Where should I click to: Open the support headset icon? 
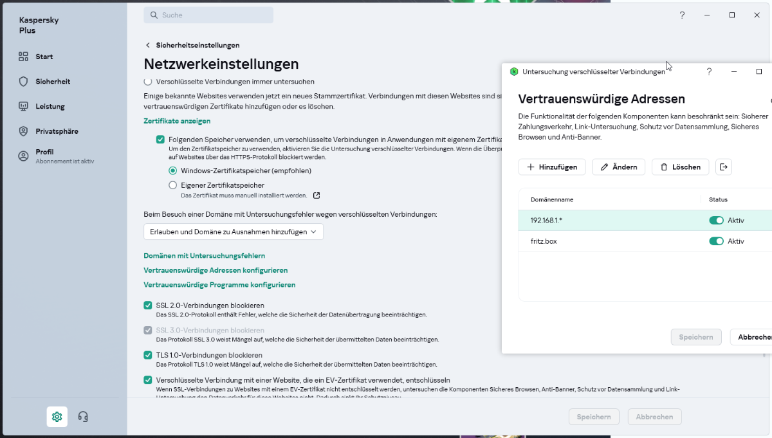[83, 417]
